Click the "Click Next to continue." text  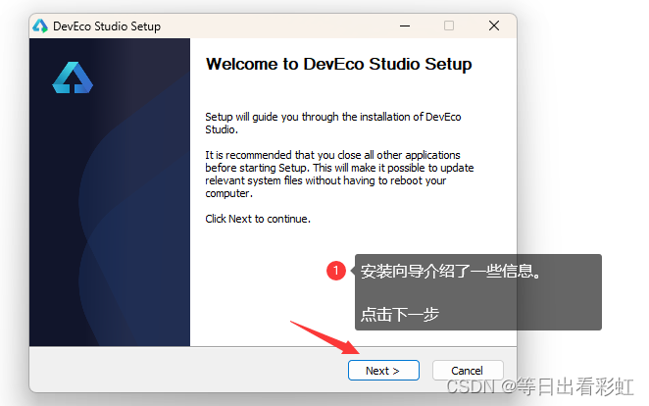258,219
